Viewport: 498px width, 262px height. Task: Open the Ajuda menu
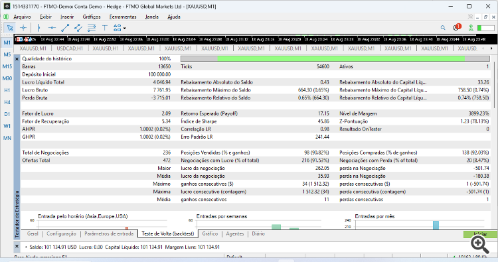(174, 17)
